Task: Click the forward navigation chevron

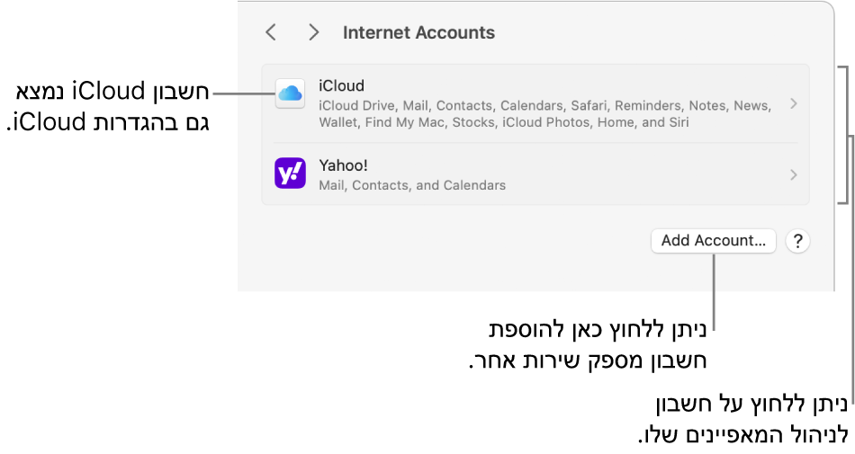Action: [313, 32]
